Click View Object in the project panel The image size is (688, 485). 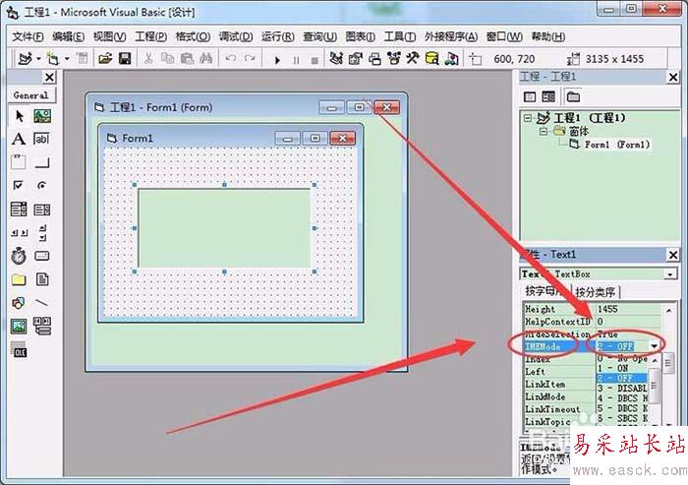tap(548, 96)
